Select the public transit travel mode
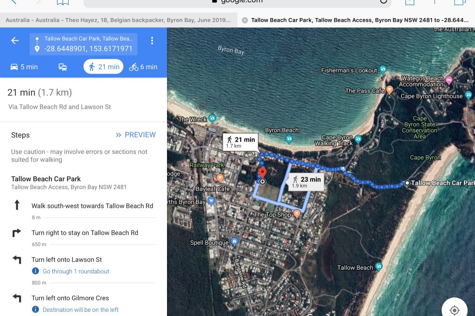The width and height of the screenshot is (475, 316). [63, 67]
